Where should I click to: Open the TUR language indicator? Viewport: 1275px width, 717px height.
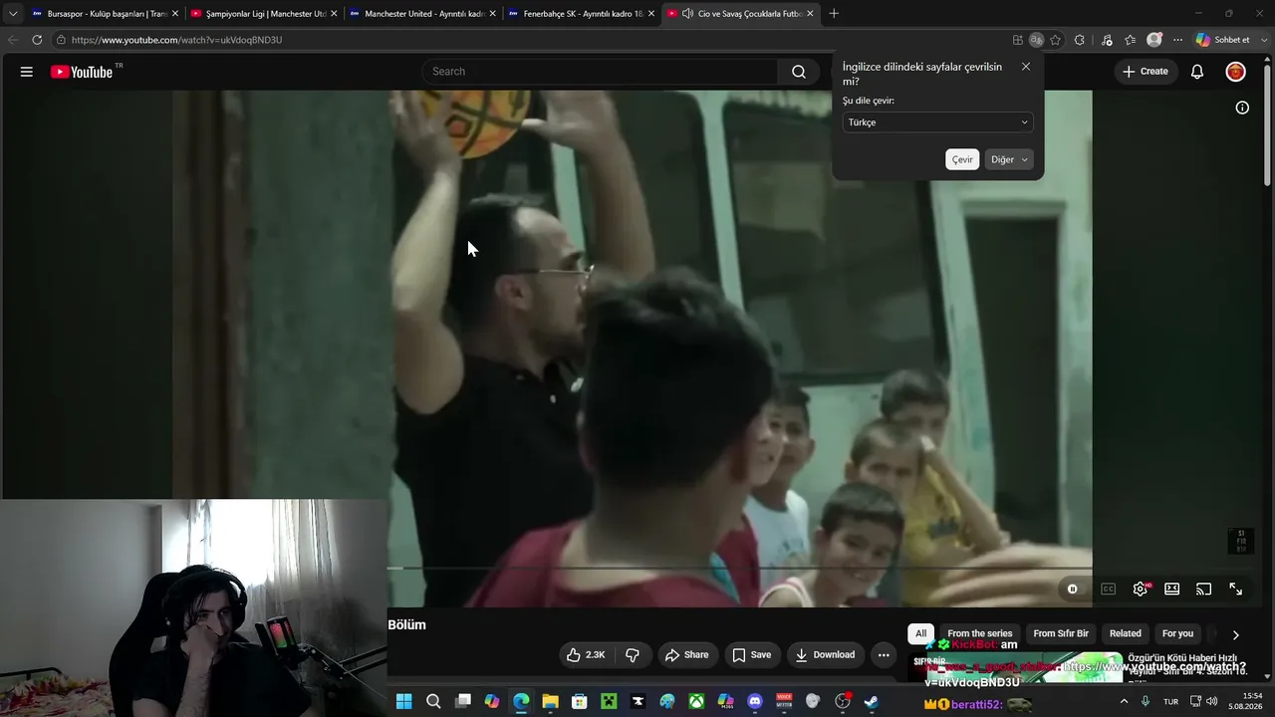coord(1171,701)
